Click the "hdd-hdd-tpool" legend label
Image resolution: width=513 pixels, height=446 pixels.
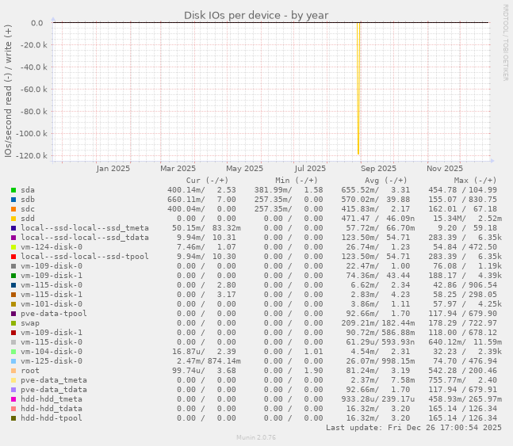[x=52, y=418]
